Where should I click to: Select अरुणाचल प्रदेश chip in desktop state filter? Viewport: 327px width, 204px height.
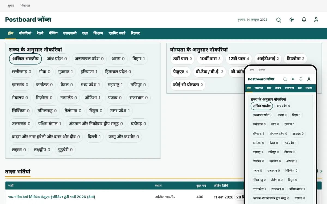click(x=89, y=59)
